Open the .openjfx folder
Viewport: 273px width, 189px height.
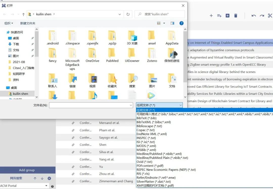(92, 38)
